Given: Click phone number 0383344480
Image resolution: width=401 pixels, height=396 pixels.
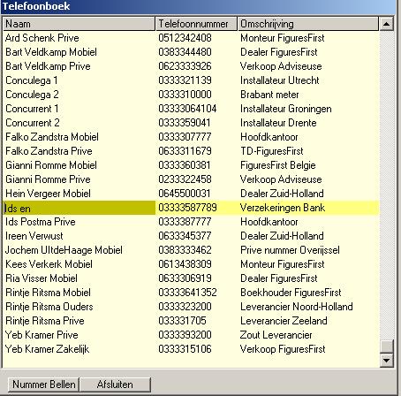Looking at the screenshot, I should point(185,52).
